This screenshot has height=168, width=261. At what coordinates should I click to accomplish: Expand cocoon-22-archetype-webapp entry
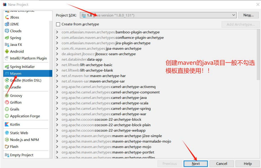tap(57, 130)
